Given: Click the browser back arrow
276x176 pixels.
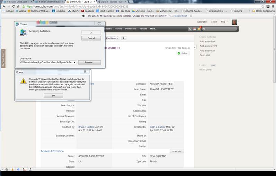Looking at the screenshot, I should tap(4, 6).
